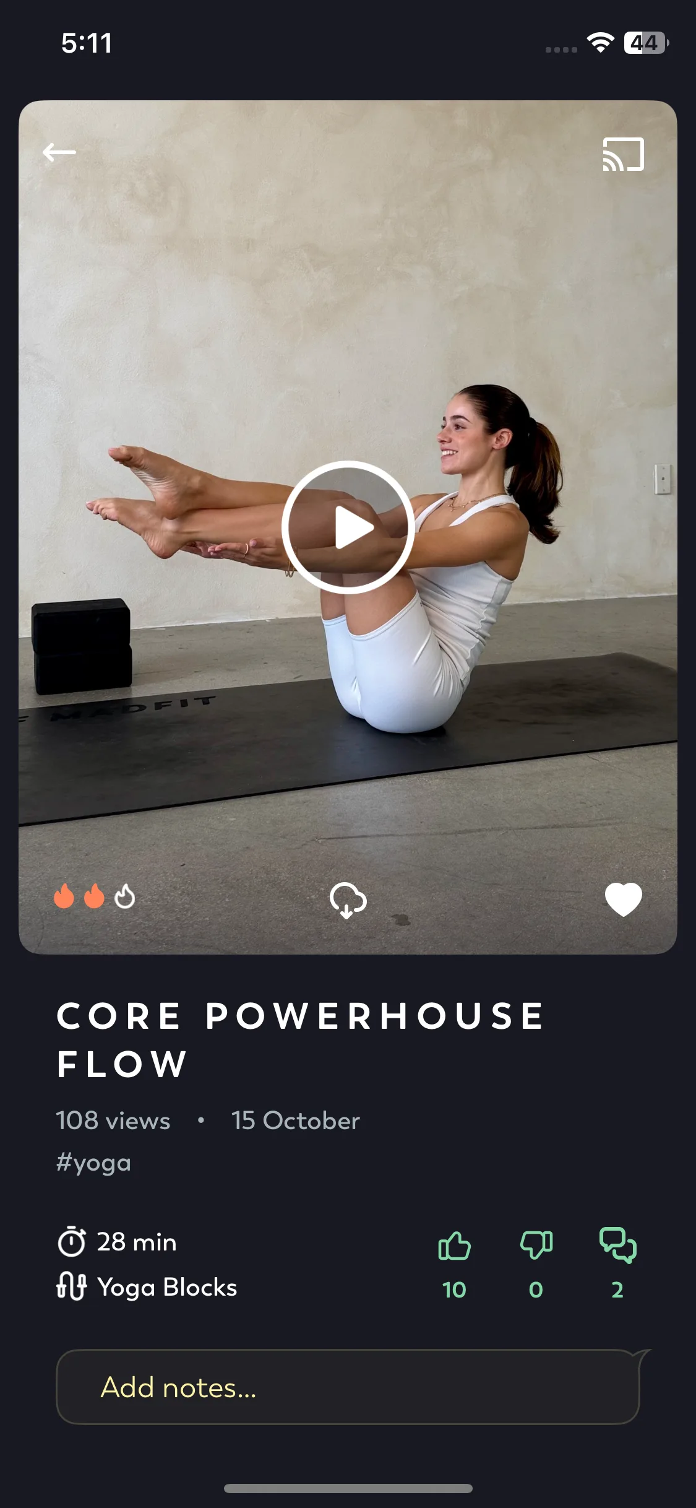Tap the comments count 2
Image resolution: width=696 pixels, height=1508 pixels.
pos(617,1290)
